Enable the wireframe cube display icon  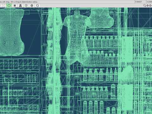pos(26,6)
